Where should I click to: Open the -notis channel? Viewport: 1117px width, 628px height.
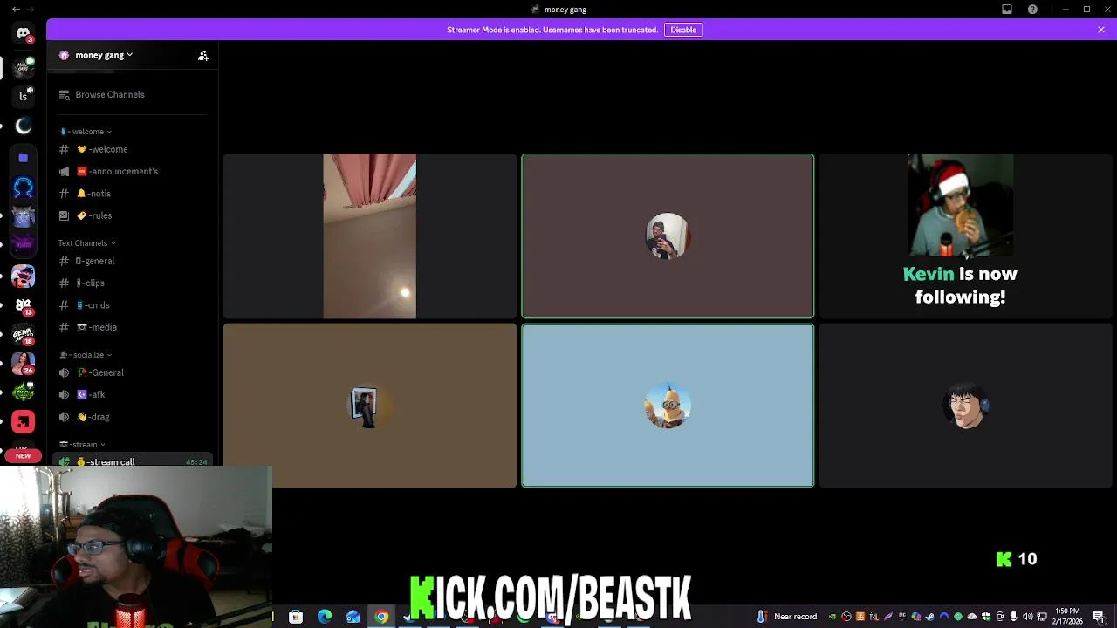tap(131, 194)
